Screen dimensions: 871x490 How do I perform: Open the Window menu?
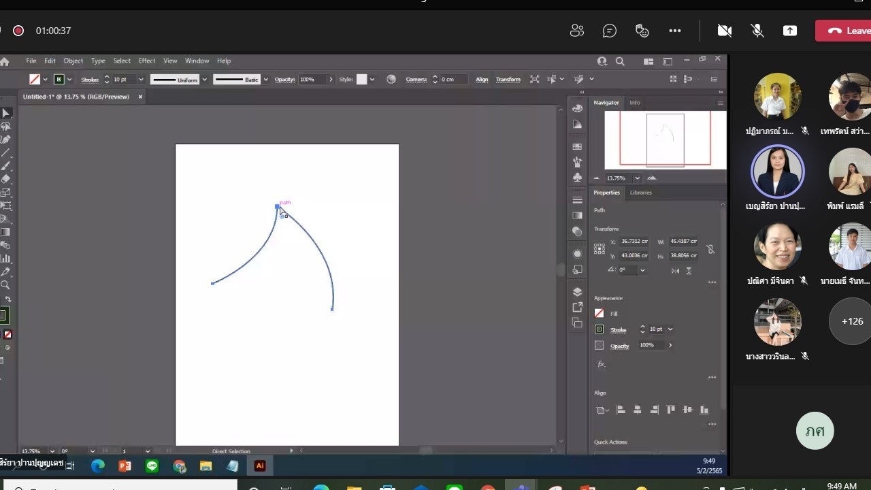click(x=197, y=61)
